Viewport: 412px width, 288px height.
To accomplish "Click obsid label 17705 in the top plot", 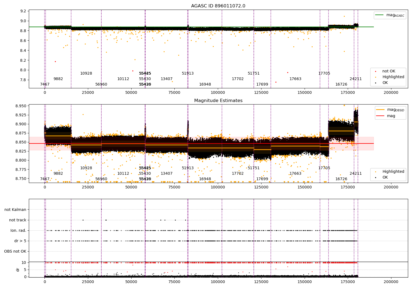I will click(324, 74).
